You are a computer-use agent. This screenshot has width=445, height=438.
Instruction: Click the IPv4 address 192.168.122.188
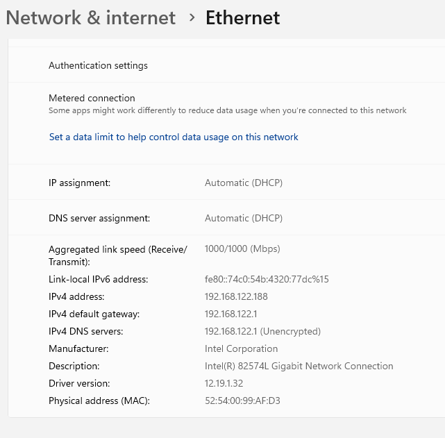tap(236, 296)
